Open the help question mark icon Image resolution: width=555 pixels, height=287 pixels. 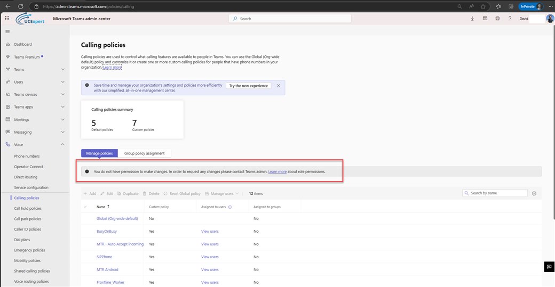[510, 18]
